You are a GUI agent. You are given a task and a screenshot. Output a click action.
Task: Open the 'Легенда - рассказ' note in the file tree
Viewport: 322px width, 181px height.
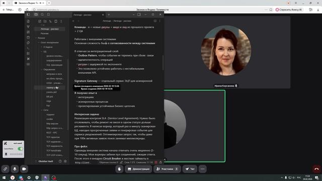(x=49, y=29)
